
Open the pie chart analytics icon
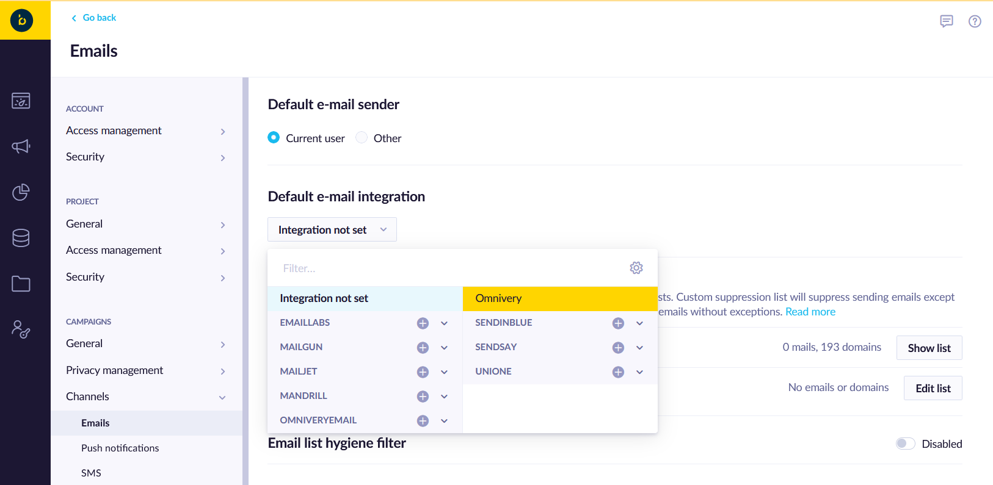coord(21,192)
